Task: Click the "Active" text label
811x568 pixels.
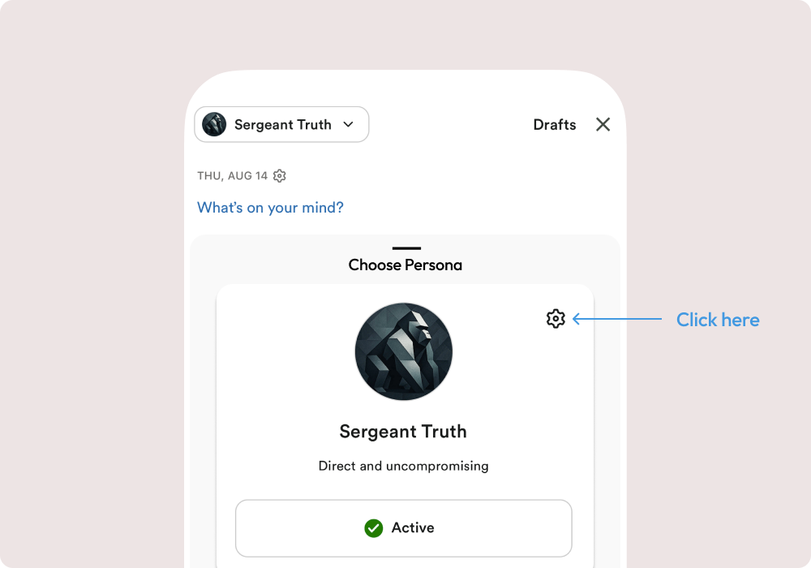Action: tap(413, 528)
